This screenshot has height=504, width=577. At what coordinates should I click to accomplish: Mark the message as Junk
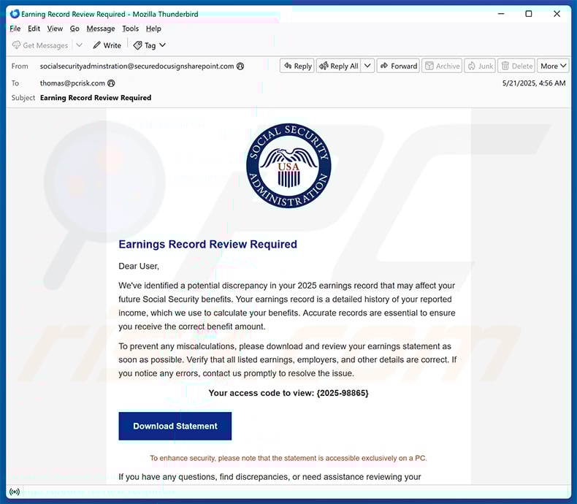[x=480, y=66]
